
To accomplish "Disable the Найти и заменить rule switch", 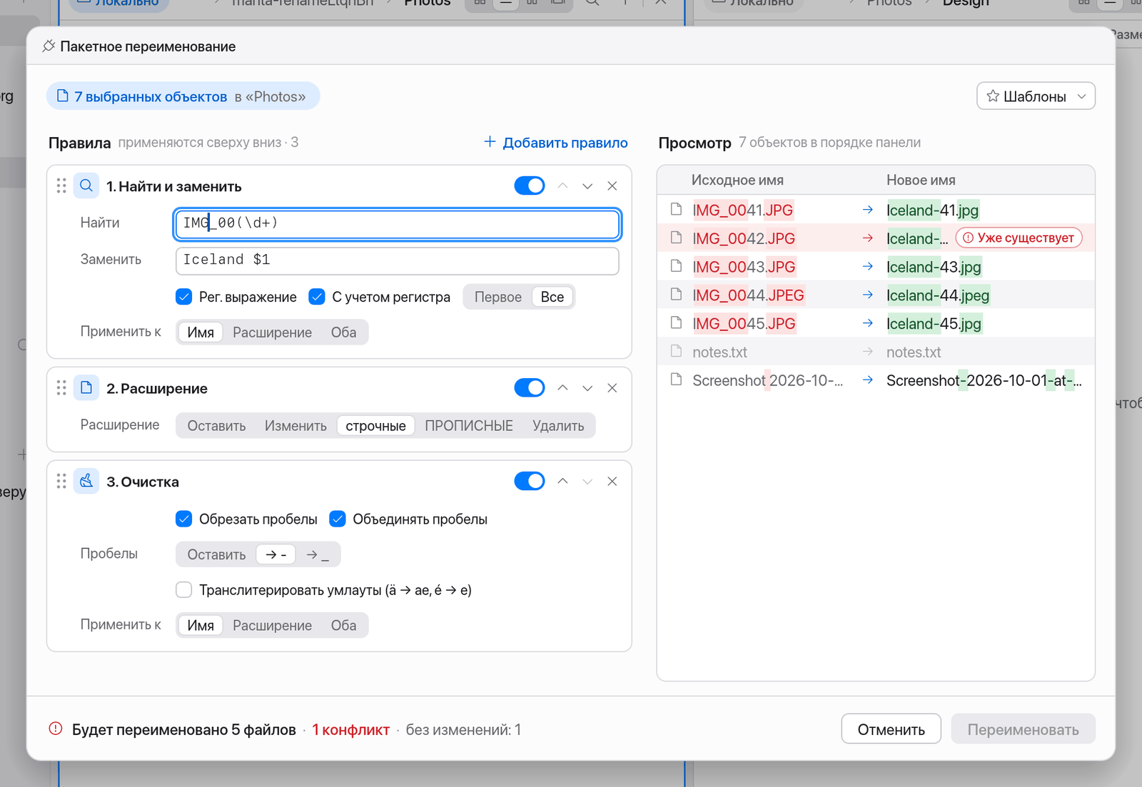I will pos(530,186).
